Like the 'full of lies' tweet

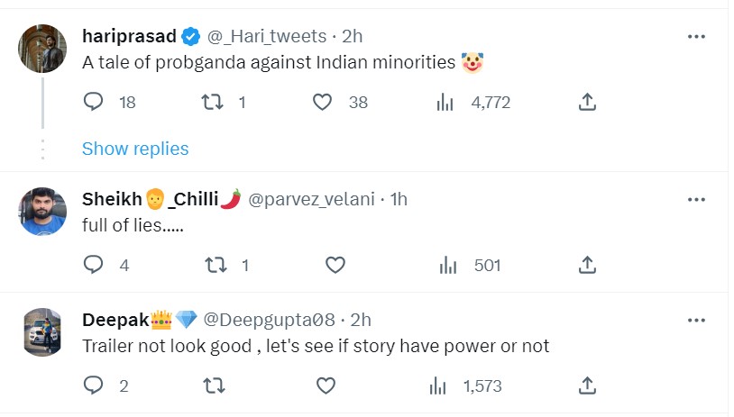coord(335,265)
